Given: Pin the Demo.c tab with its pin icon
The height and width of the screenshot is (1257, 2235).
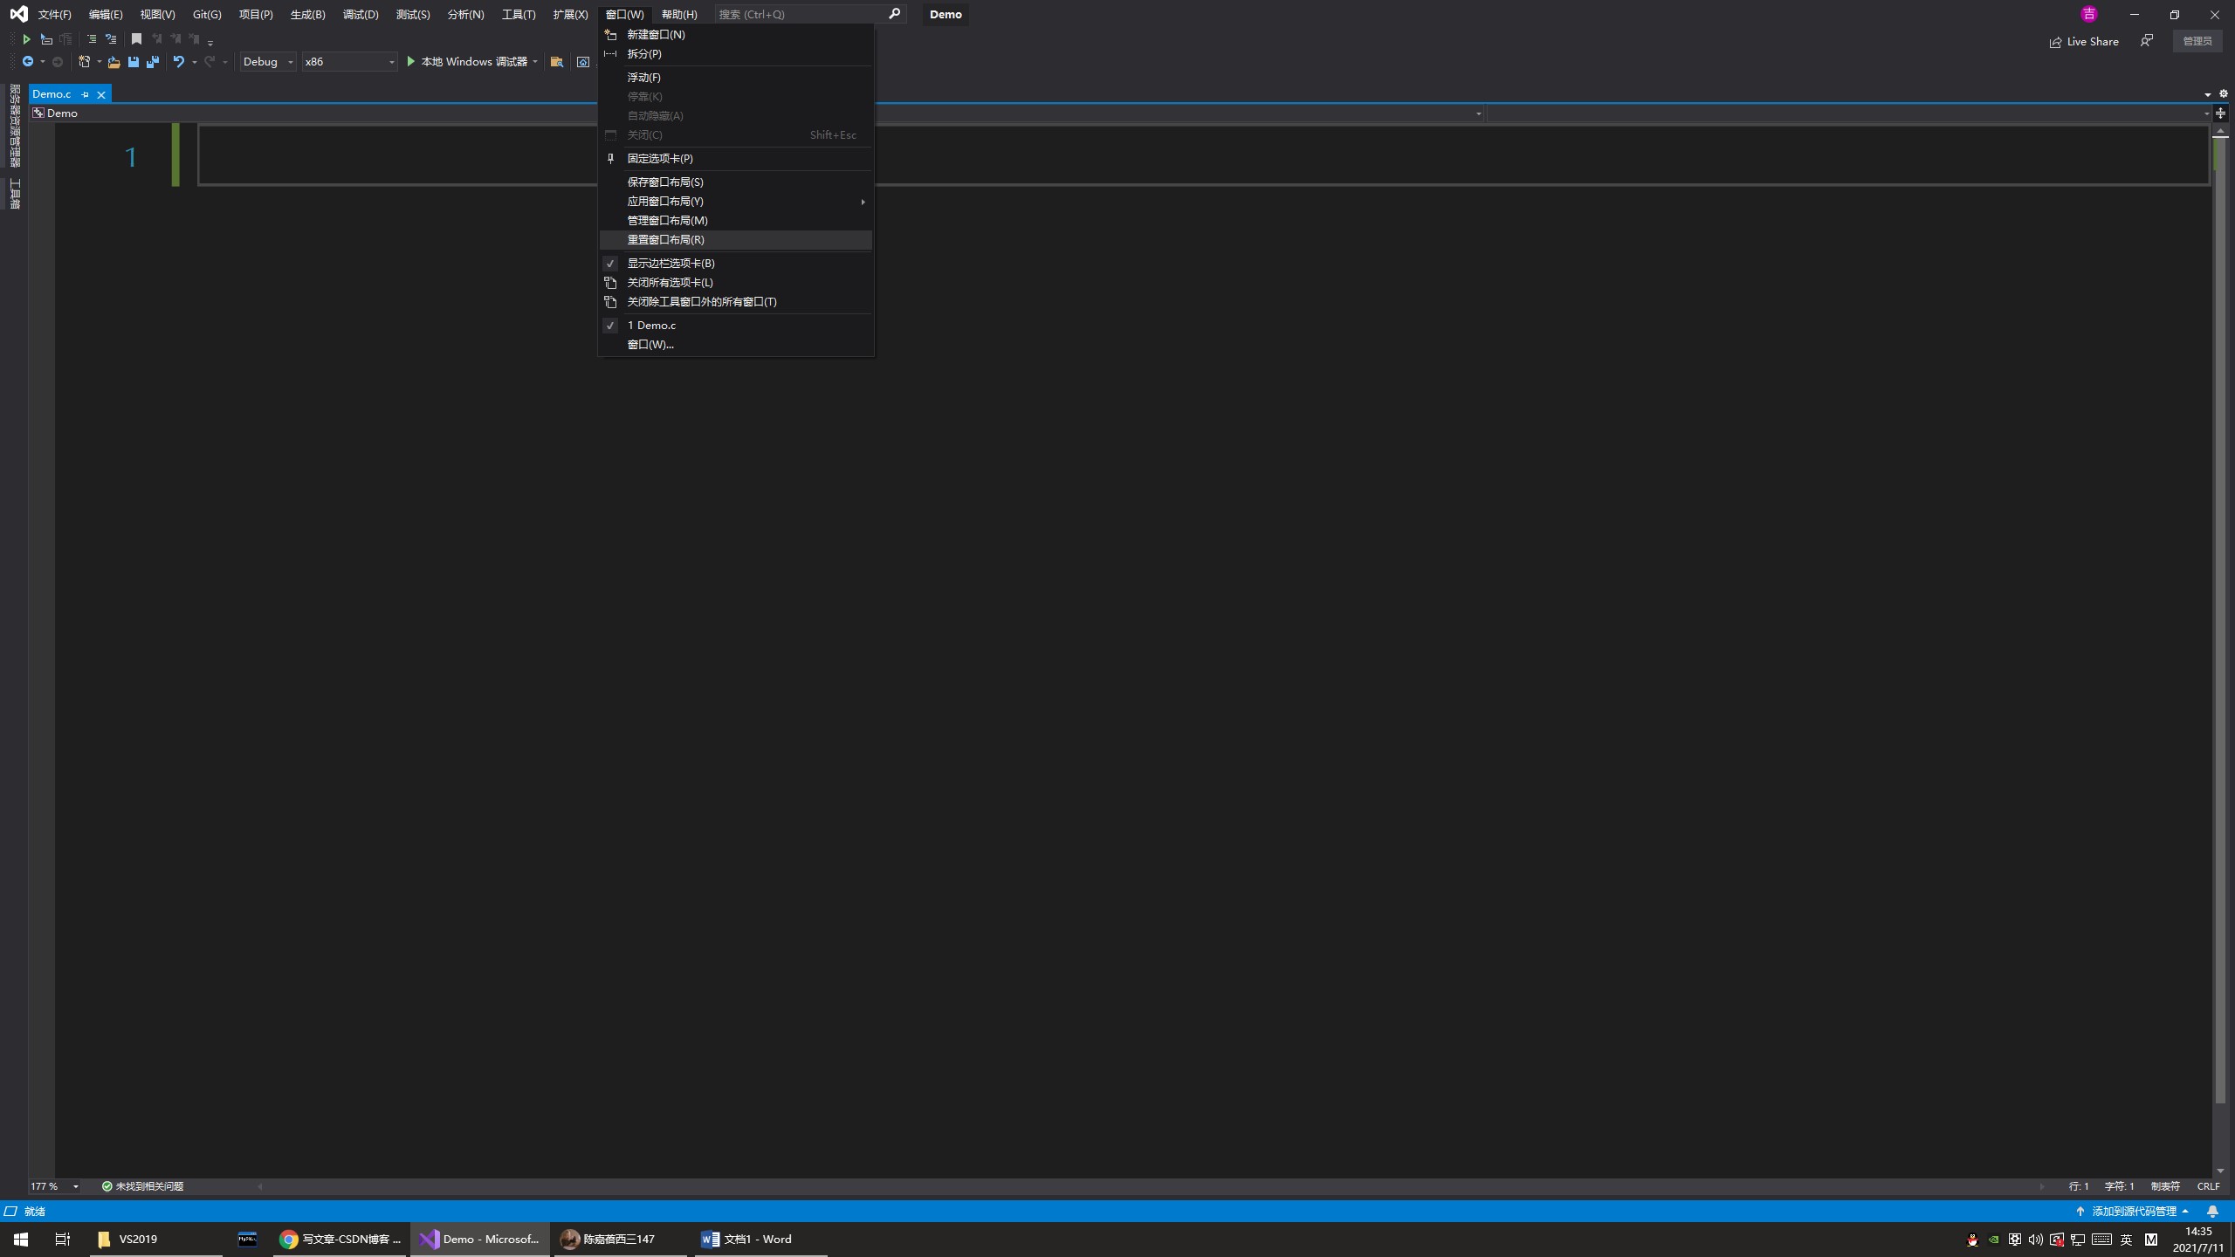Looking at the screenshot, I should [x=85, y=94].
